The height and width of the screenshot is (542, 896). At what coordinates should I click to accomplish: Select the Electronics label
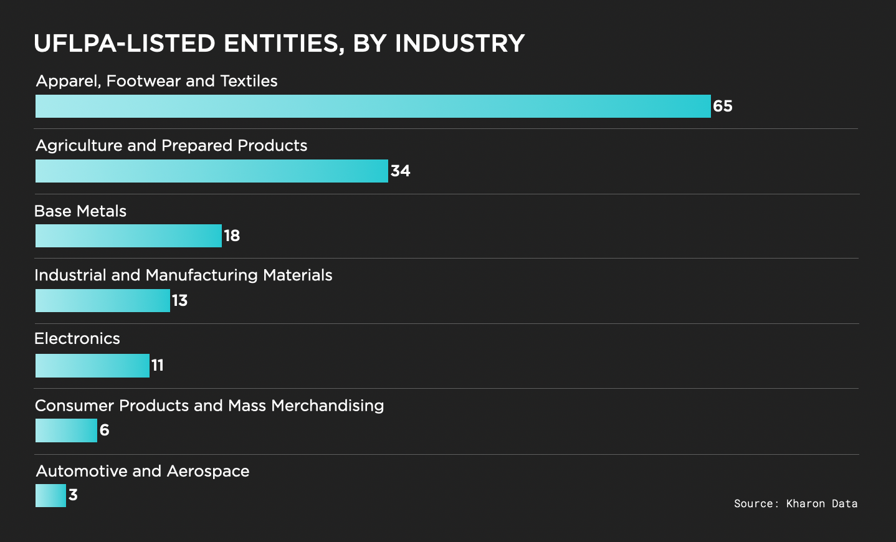click(77, 339)
